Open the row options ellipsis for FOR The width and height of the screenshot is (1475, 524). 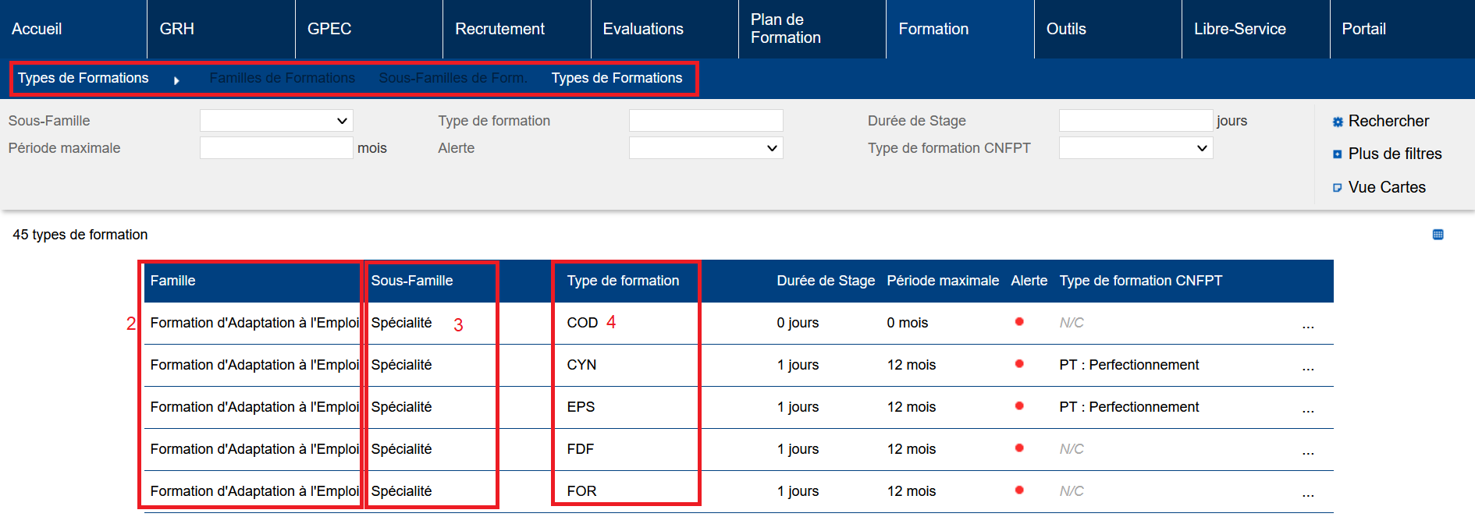pyautogui.click(x=1308, y=492)
